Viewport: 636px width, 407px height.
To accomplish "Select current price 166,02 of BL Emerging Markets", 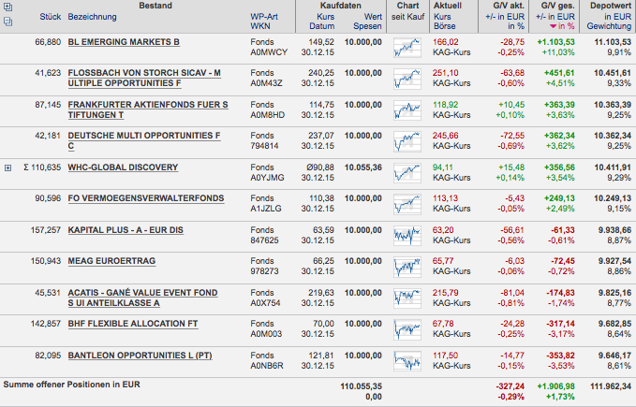I will tap(445, 42).
